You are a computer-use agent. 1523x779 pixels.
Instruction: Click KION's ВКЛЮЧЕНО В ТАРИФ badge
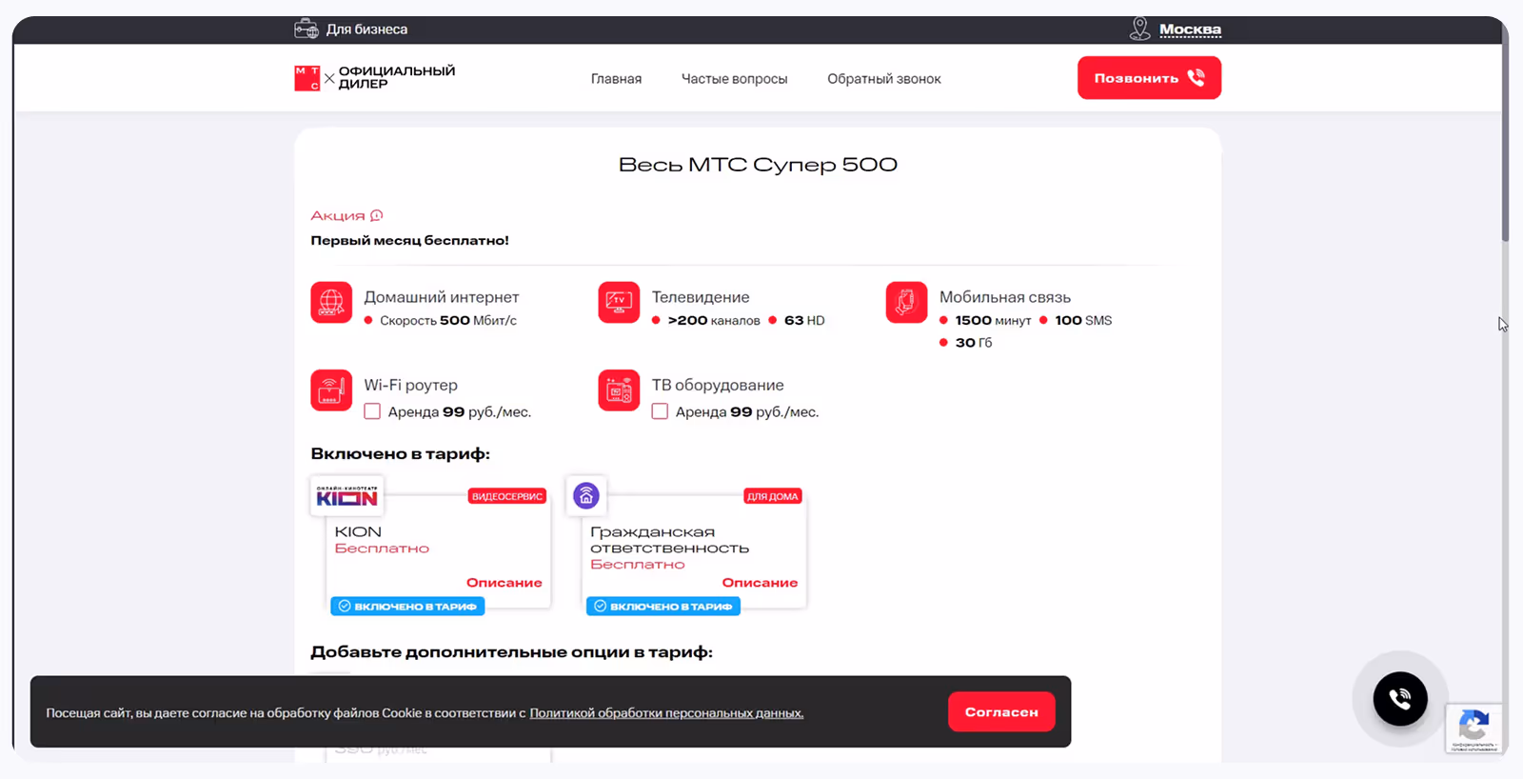pos(407,606)
